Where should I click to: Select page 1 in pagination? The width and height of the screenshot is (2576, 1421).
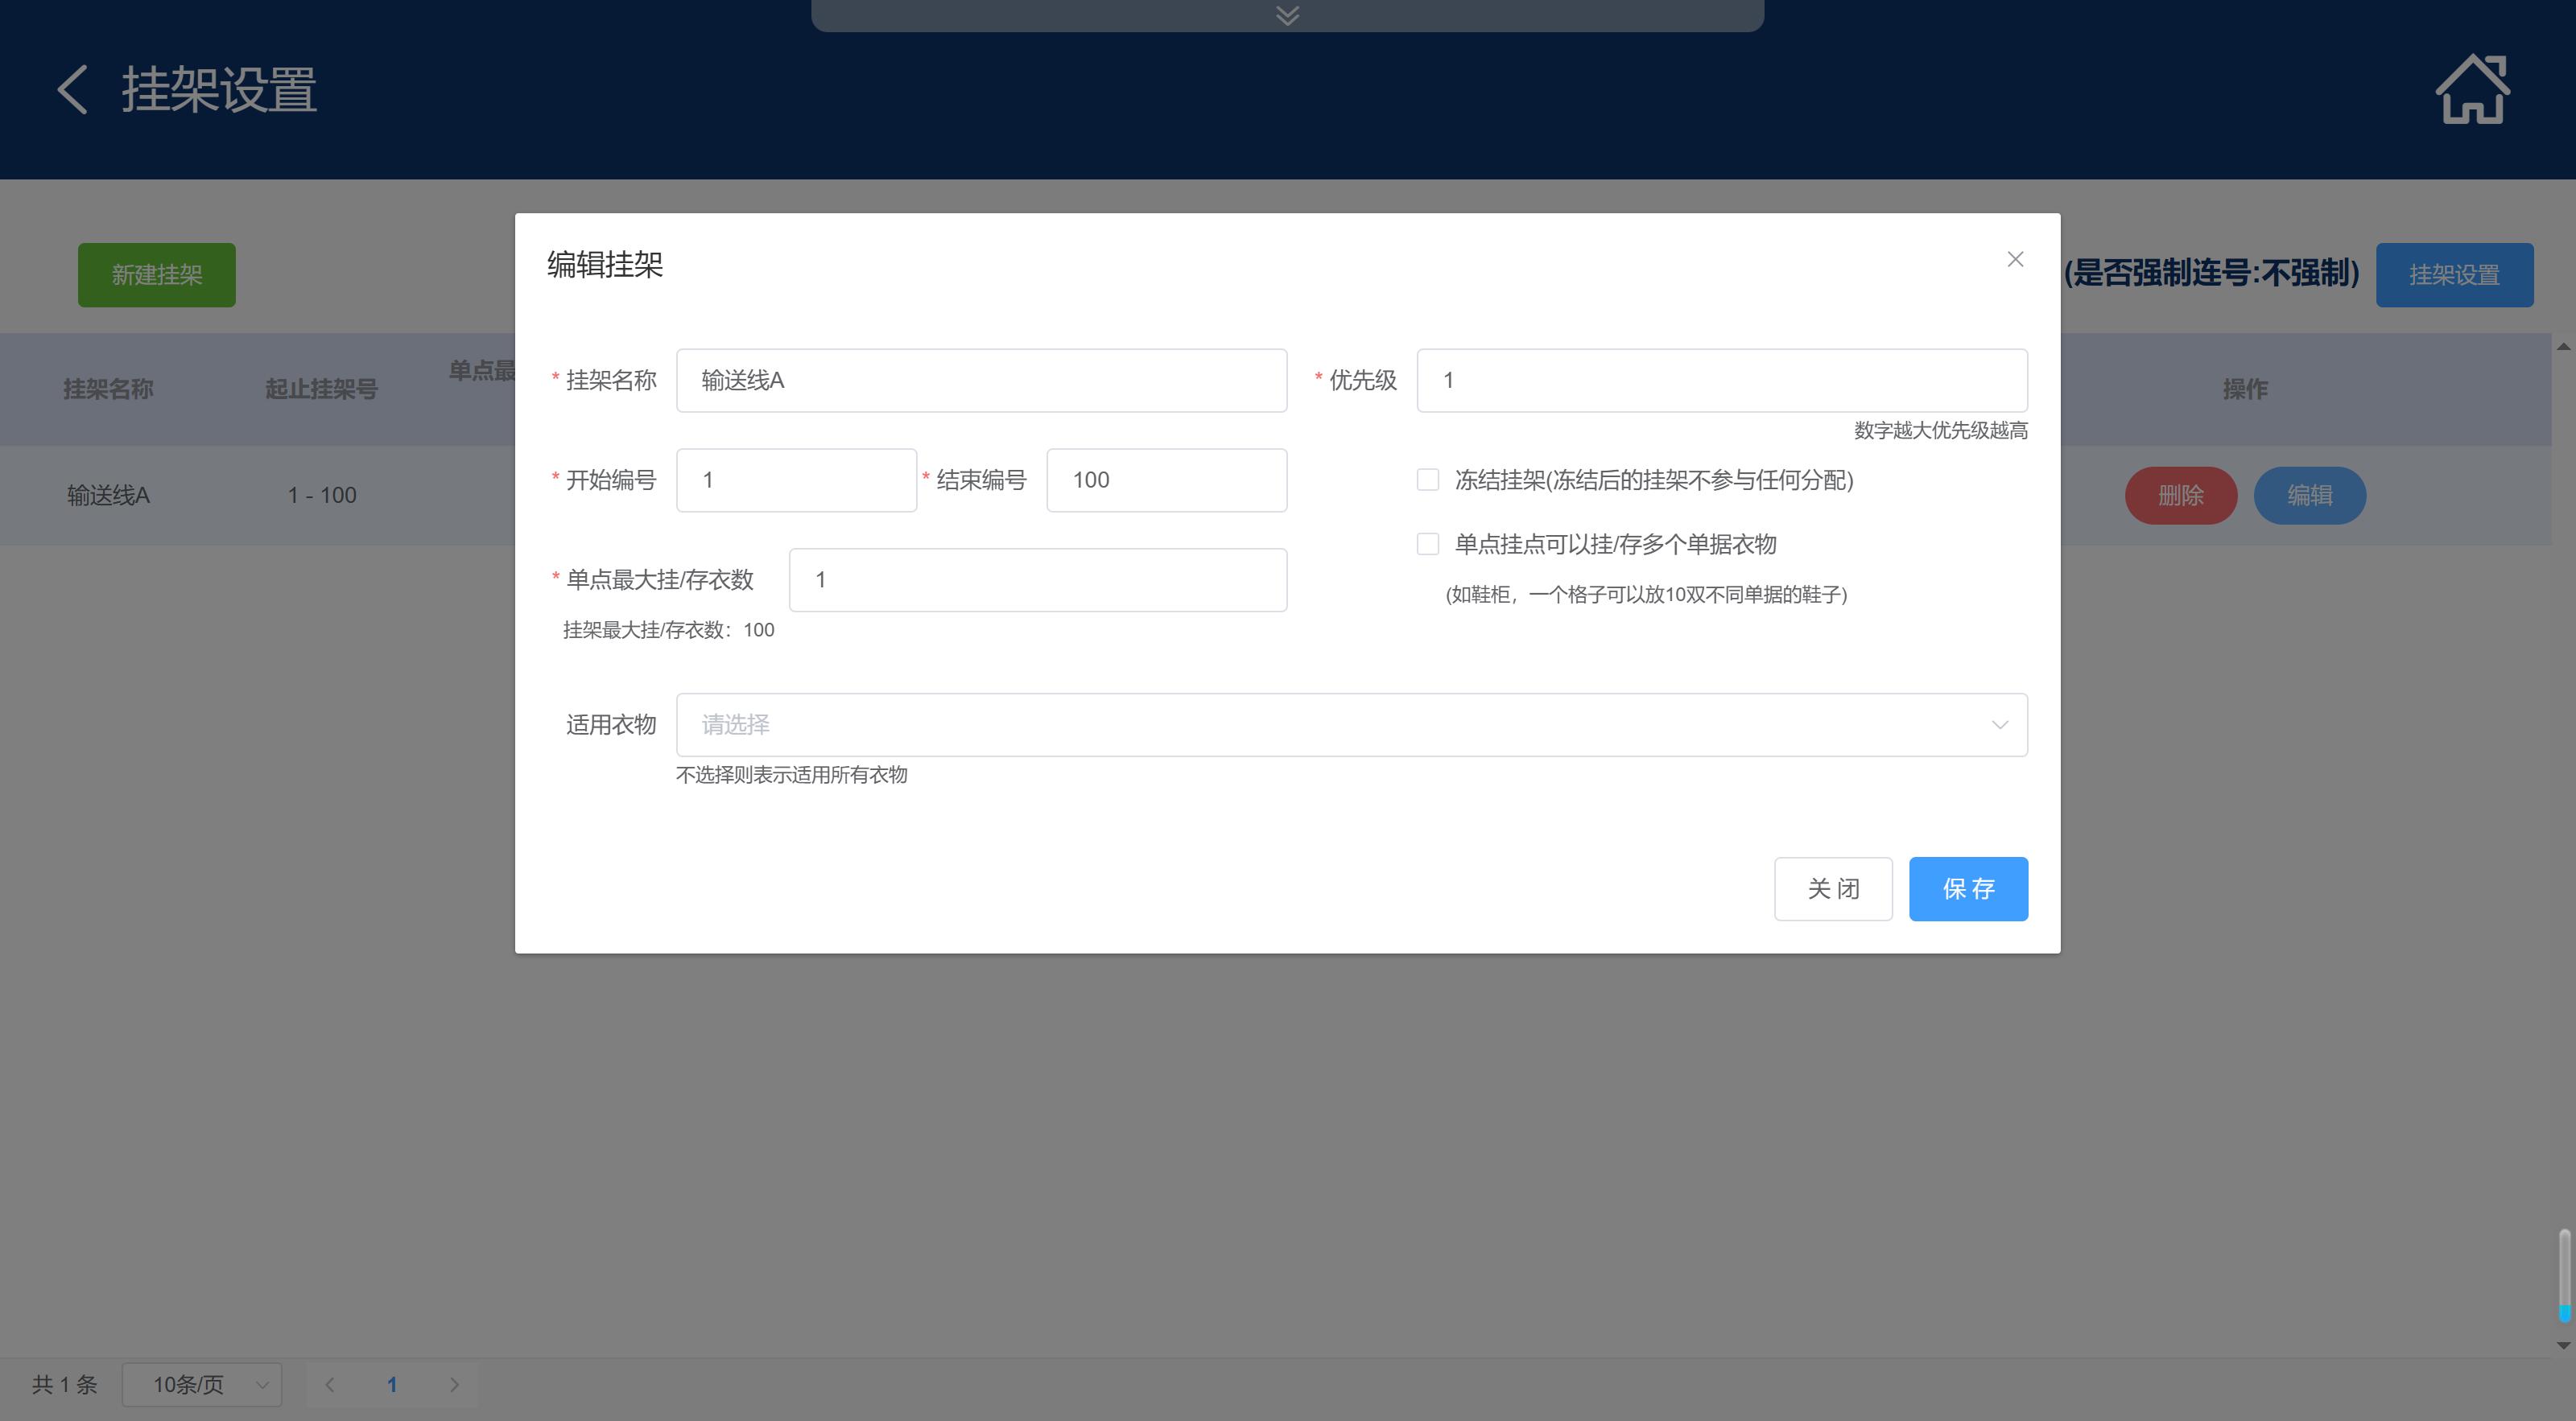pyautogui.click(x=392, y=1384)
